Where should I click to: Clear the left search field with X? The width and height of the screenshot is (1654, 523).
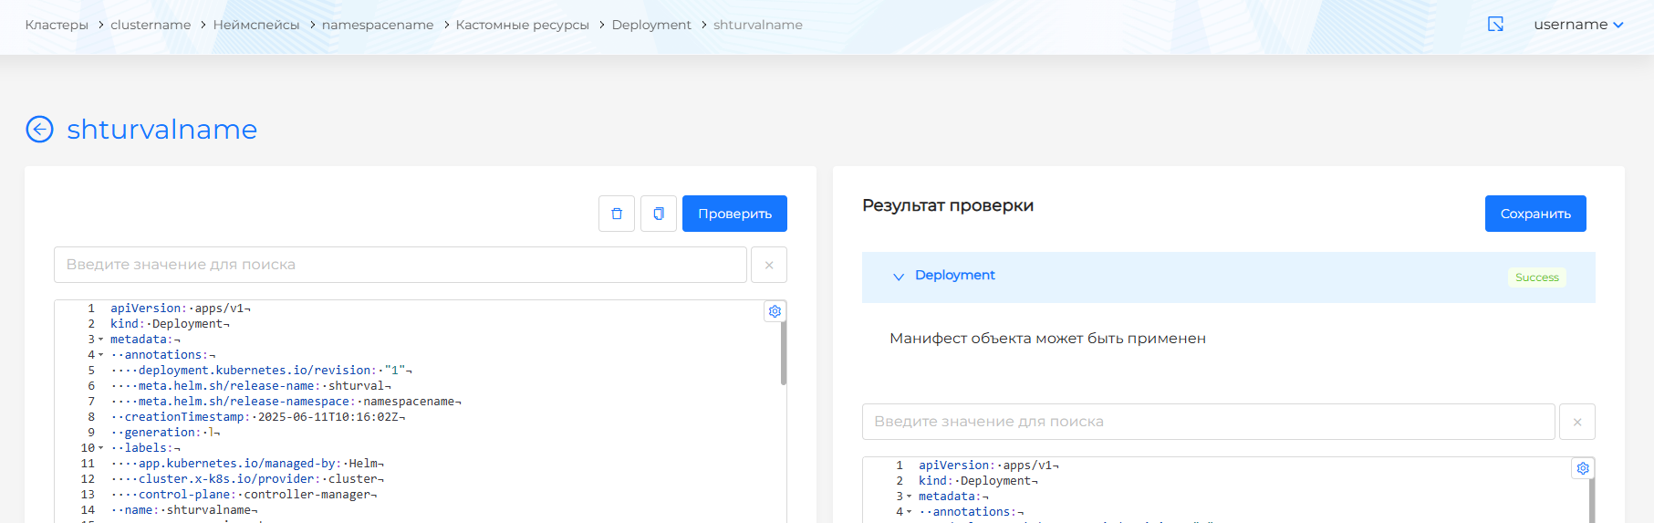click(x=769, y=265)
